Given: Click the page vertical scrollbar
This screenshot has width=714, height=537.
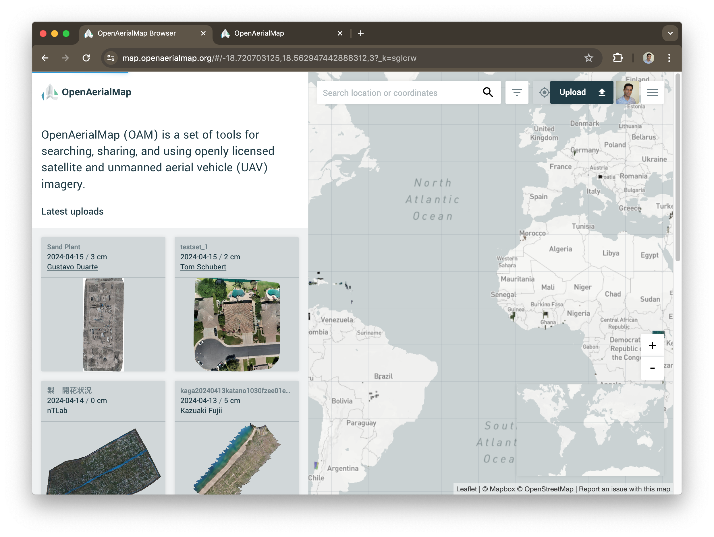Looking at the screenshot, I should [x=678, y=168].
